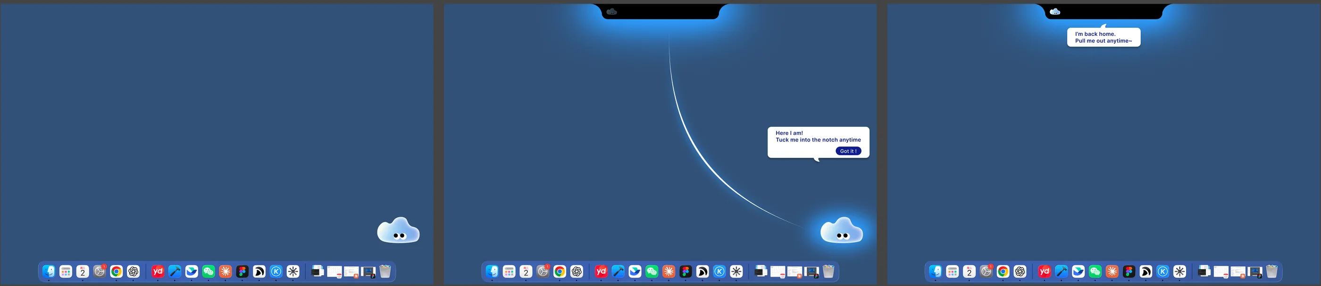The height and width of the screenshot is (286, 1321).
Task: Open Launchpad in the middle panel dock
Action: 509,271
